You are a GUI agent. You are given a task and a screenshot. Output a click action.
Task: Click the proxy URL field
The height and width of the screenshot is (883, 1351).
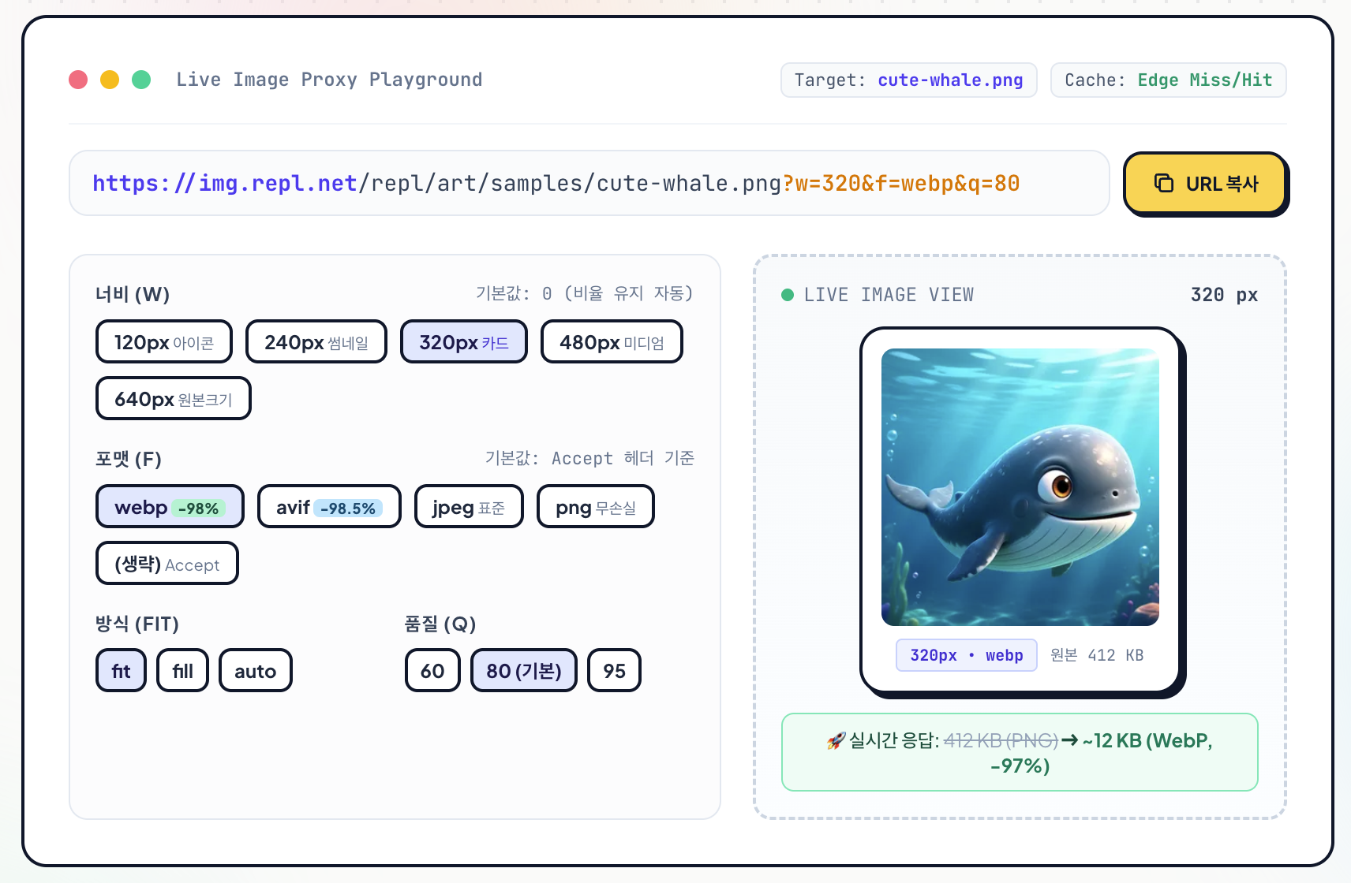589,183
